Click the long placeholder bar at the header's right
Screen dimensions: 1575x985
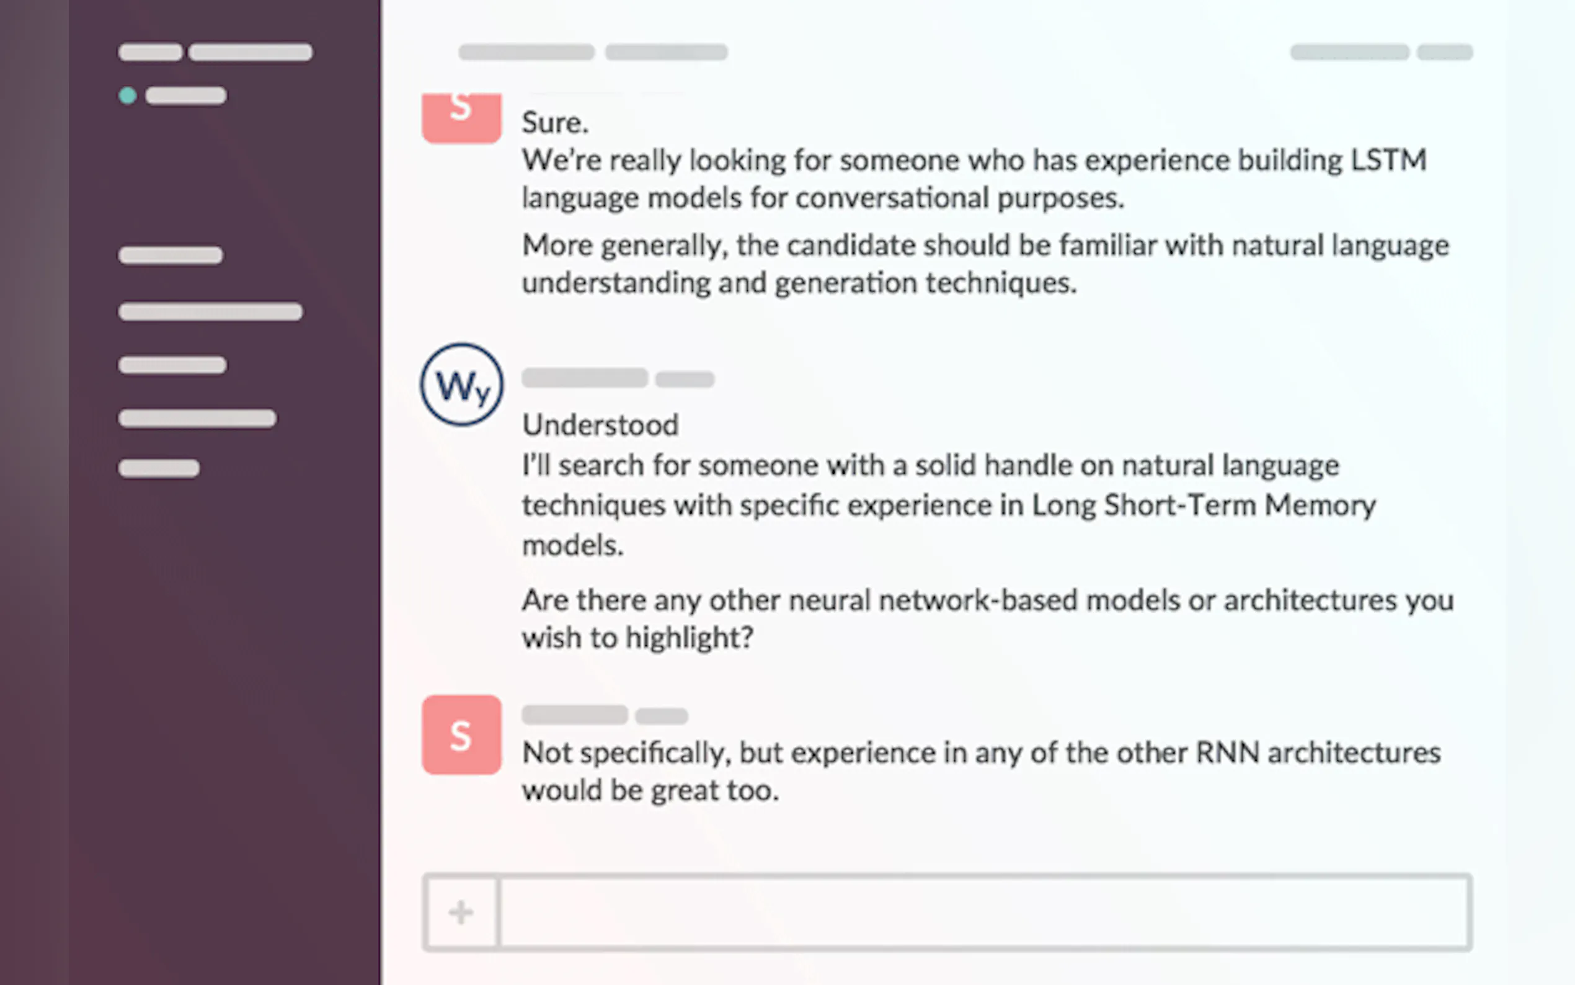[x=1350, y=52]
